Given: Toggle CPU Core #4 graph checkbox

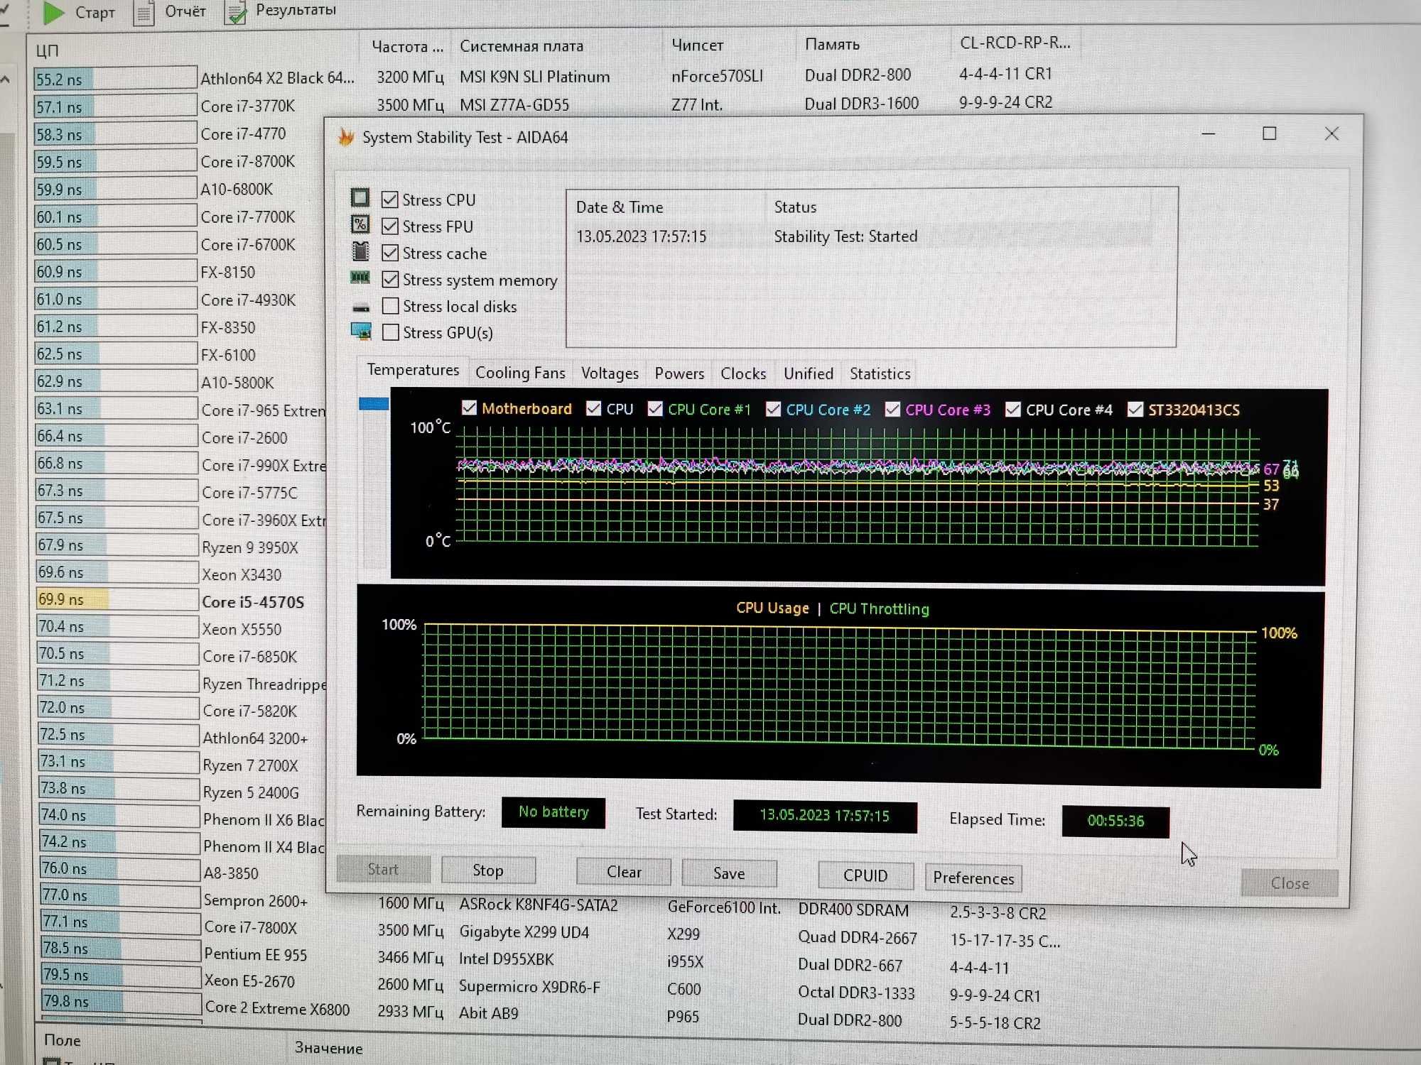Looking at the screenshot, I should [x=1013, y=410].
